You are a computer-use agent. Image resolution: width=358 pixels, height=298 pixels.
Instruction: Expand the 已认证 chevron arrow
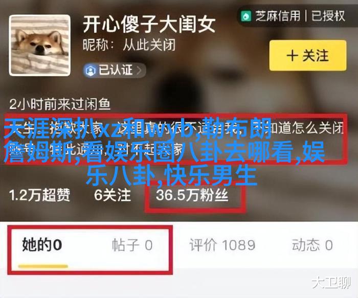pyautogui.click(x=139, y=71)
